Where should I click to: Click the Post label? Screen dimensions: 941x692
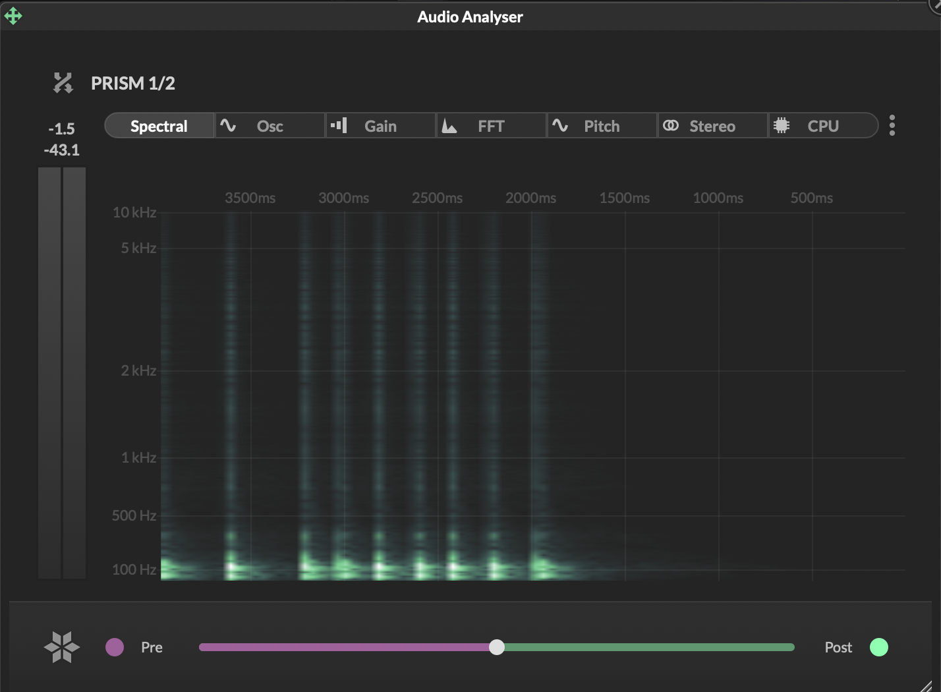pos(838,647)
